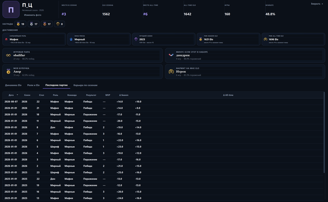Screen dimensions: 328x202
Task: Click the purple trophy icon on 2023 card
Action: tap(136, 39)
